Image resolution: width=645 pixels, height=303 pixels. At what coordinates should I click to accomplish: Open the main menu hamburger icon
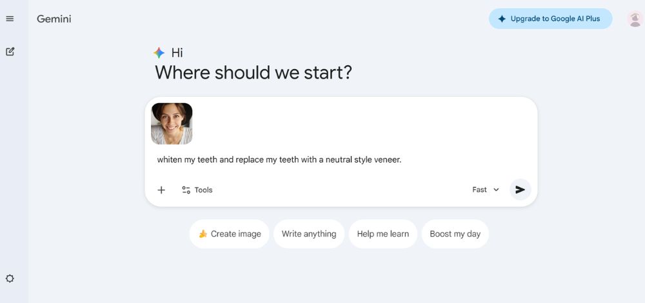point(10,19)
